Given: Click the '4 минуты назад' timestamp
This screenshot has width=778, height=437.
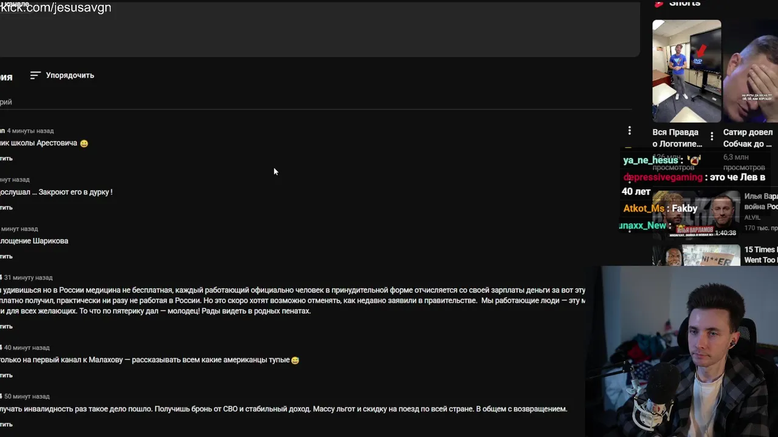Looking at the screenshot, I should [30, 130].
